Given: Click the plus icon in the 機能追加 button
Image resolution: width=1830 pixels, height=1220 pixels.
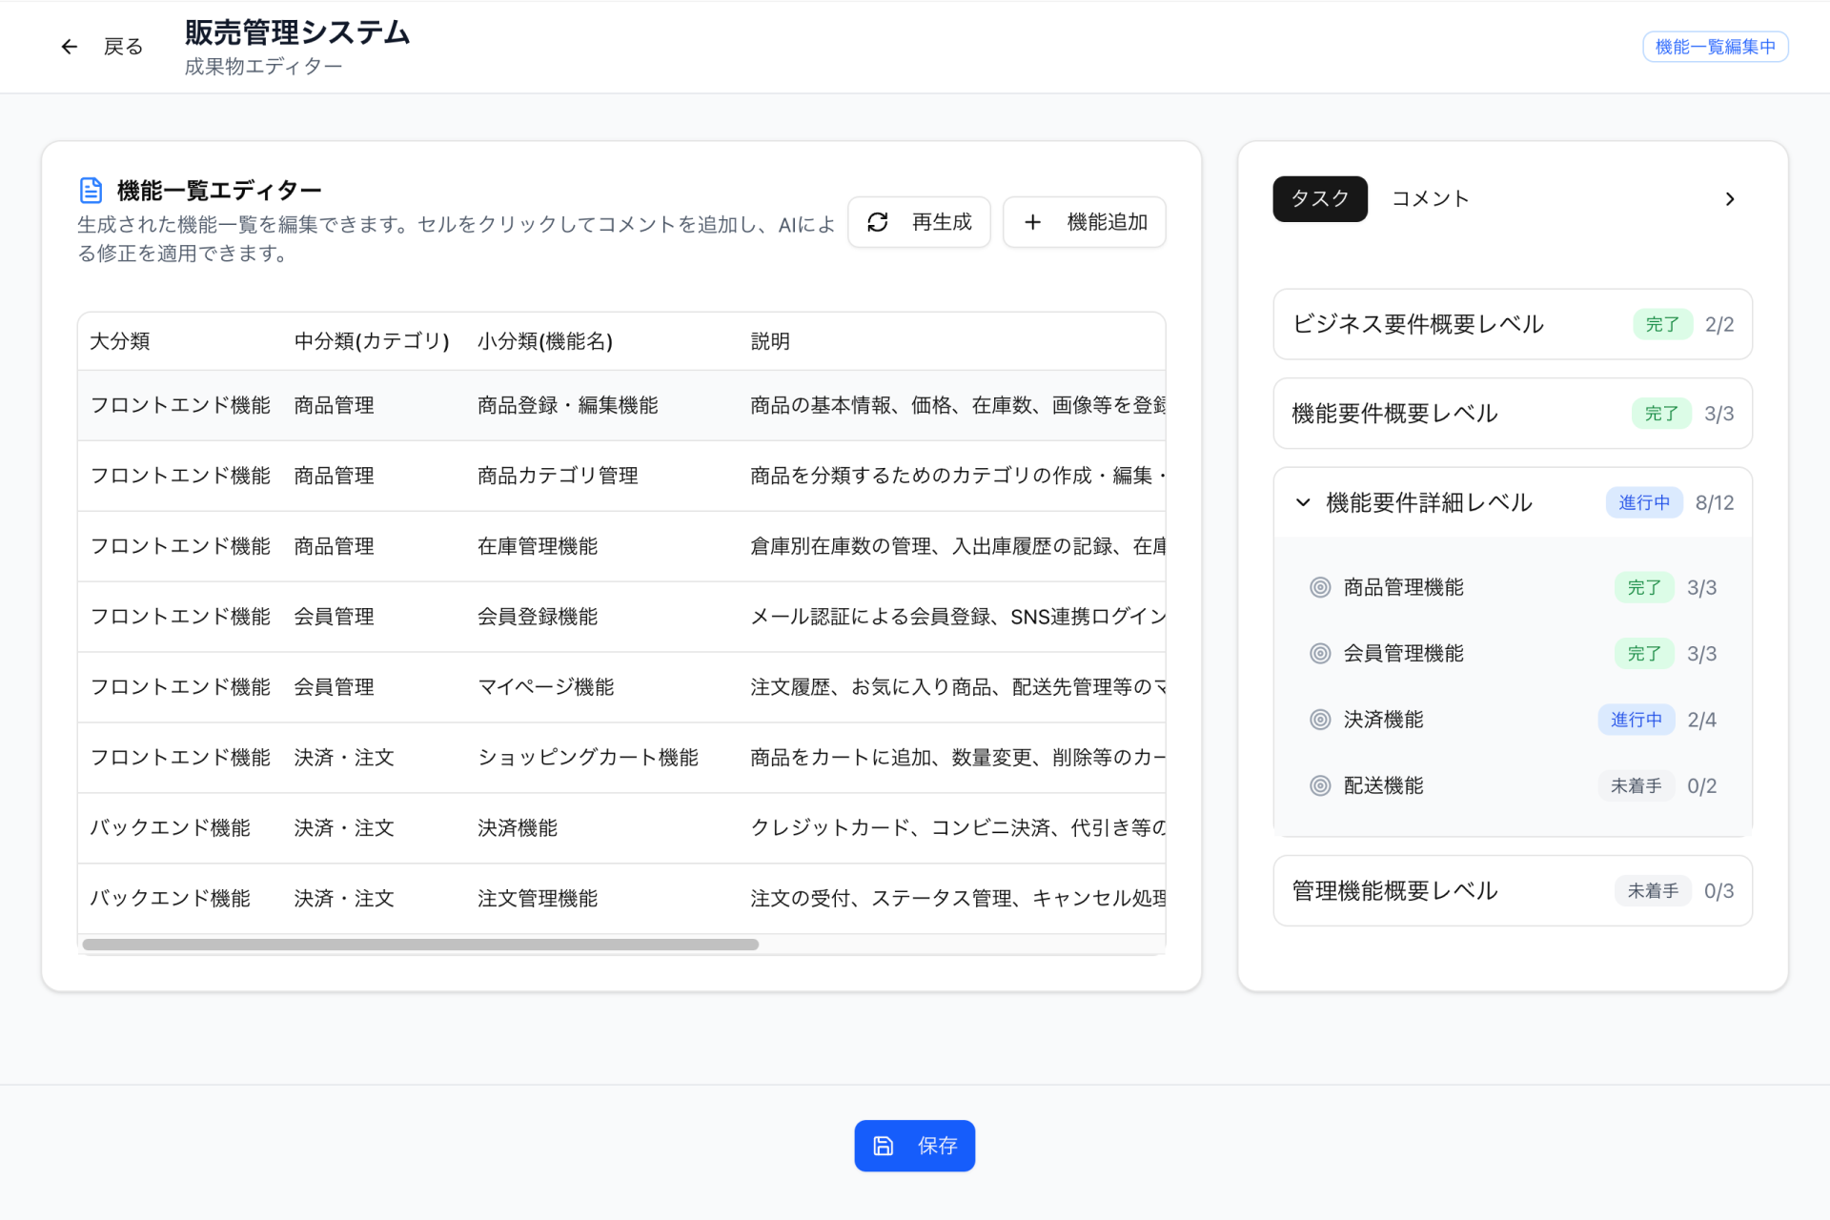Looking at the screenshot, I should coord(1032,221).
